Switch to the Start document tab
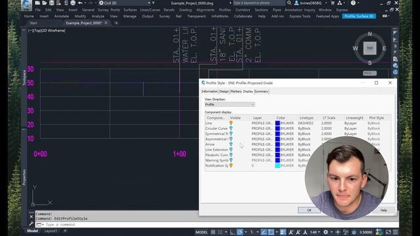Viewport: 420px width, 236px height. [33, 23]
